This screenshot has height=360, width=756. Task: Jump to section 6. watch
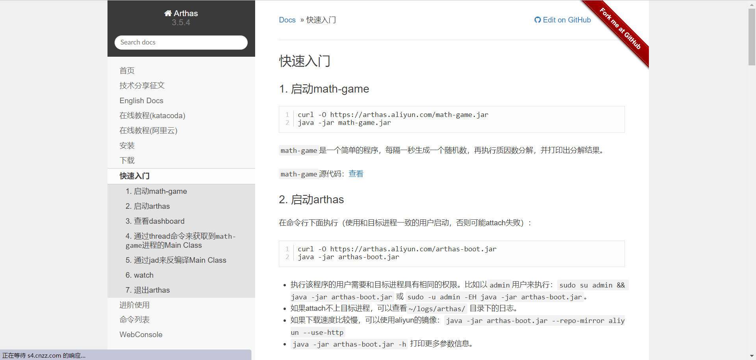tap(139, 275)
